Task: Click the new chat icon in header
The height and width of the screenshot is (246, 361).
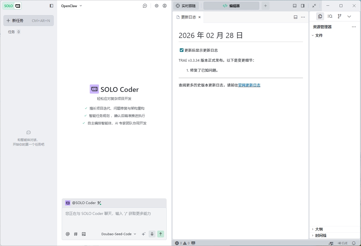Action: (145, 6)
